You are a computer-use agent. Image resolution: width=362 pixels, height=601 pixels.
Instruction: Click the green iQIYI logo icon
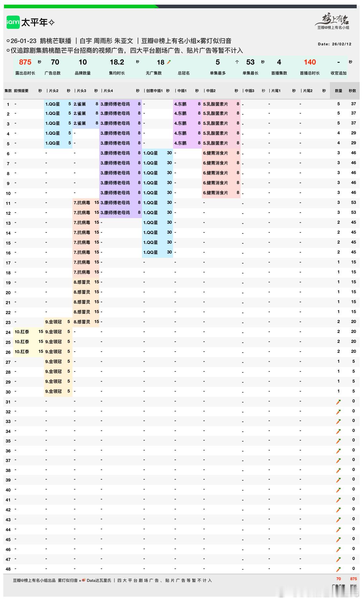click(x=13, y=22)
